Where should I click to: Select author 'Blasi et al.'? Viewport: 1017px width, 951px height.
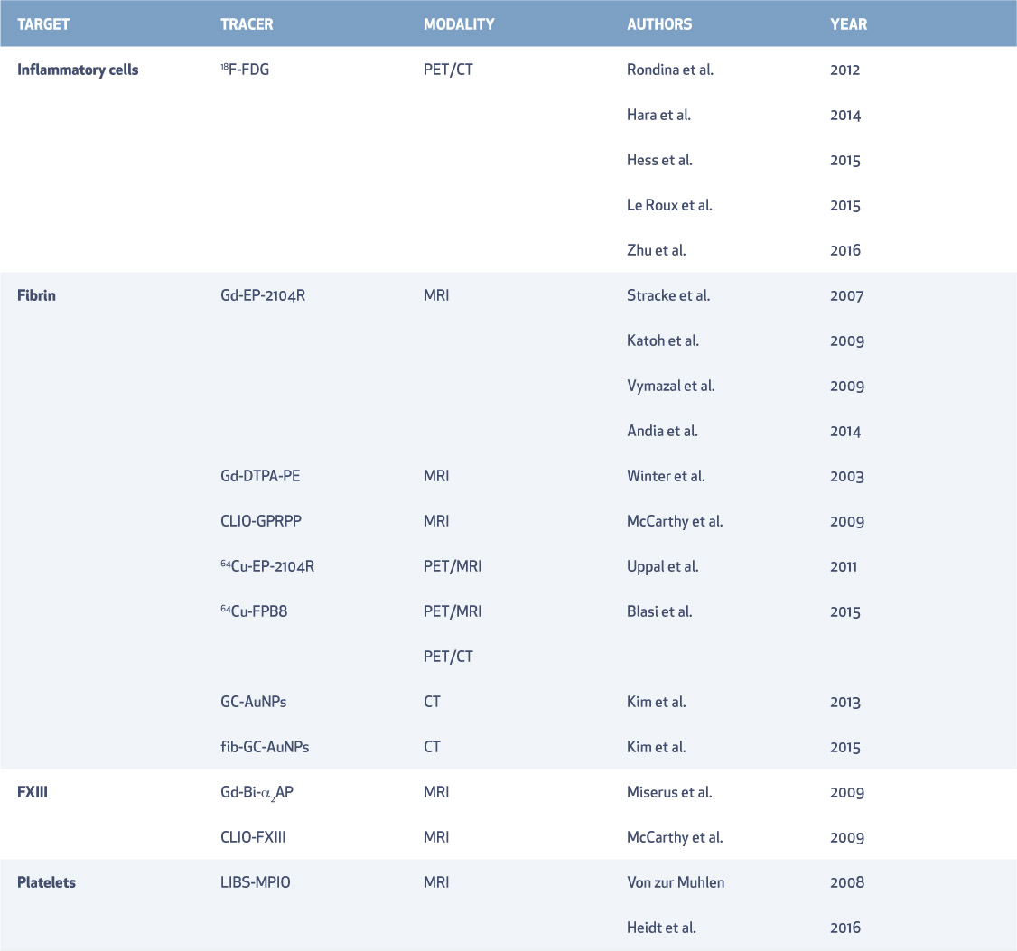coord(659,611)
